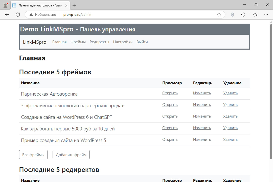Open browser settings ellipsis menu

[x=266, y=15]
